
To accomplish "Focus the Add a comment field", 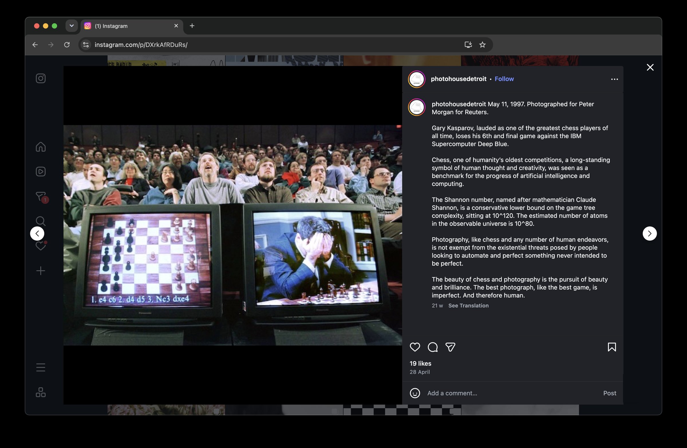I will tap(512, 393).
